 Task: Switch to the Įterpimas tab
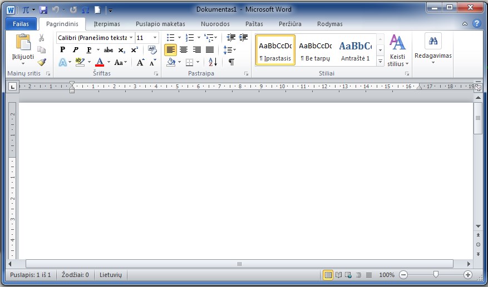click(107, 24)
